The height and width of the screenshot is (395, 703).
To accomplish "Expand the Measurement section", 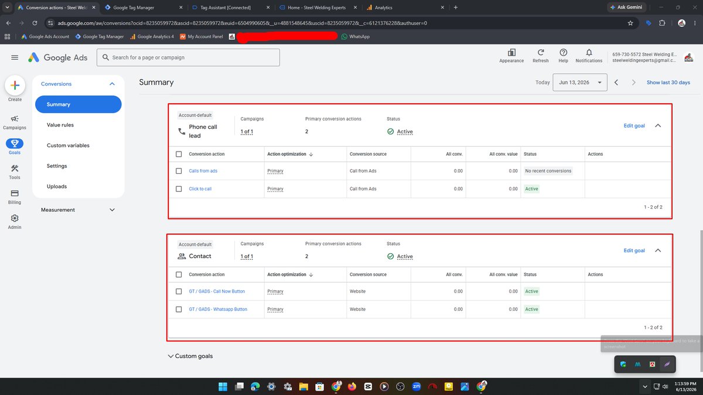I will pos(112,209).
